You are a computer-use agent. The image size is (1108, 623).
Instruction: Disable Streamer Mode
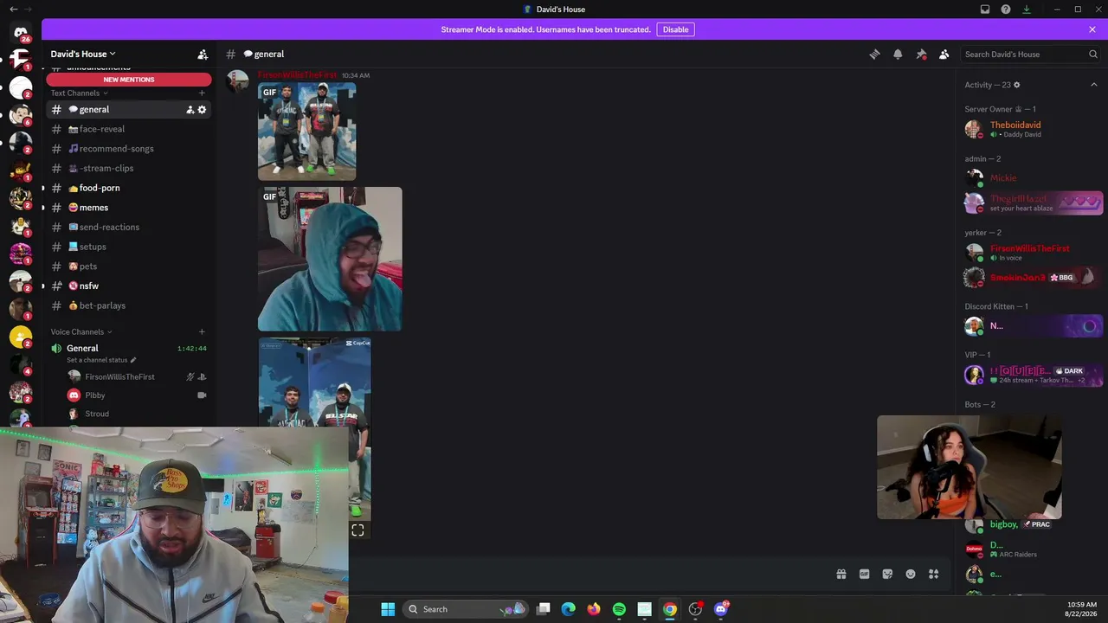675,29
